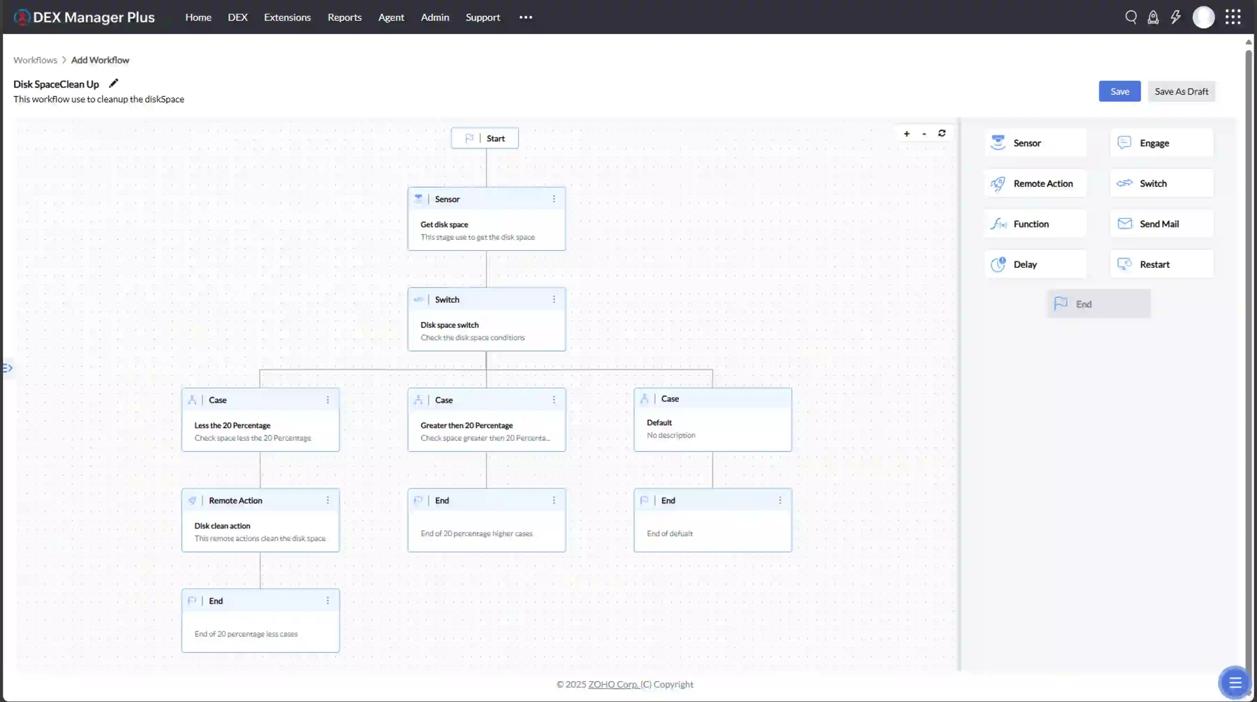The height and width of the screenshot is (702, 1257).
Task: Open the more menu ellipsis in navbar
Action: [525, 17]
